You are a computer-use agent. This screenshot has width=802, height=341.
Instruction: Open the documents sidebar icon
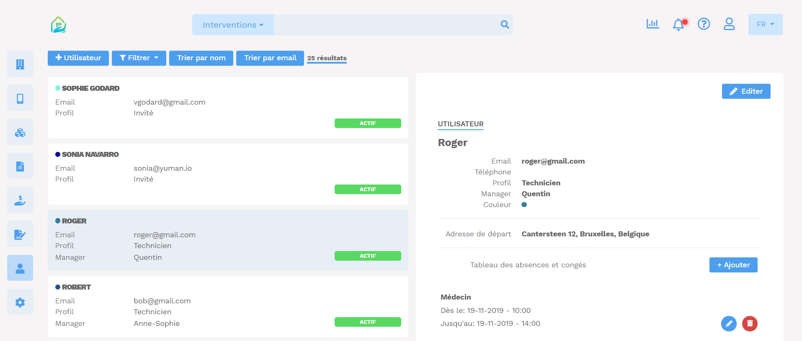[x=20, y=166]
